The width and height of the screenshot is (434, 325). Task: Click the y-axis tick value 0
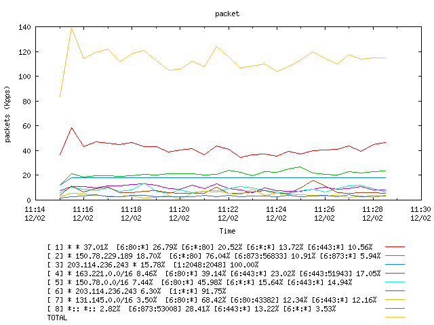[28, 200]
